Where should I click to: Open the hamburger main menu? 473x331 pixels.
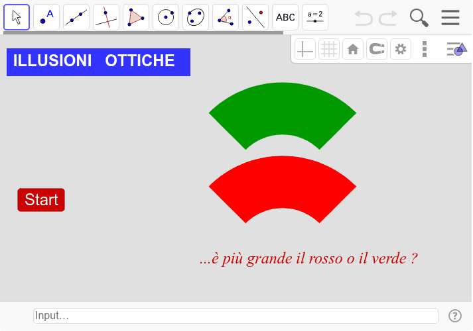click(x=450, y=17)
